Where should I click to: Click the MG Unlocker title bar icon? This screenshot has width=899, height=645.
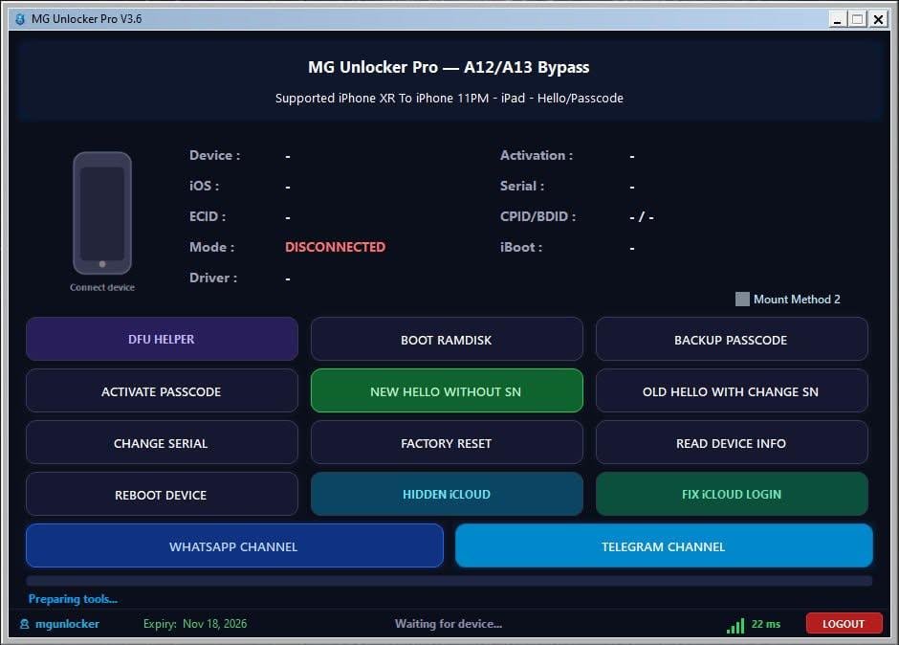pos(20,19)
